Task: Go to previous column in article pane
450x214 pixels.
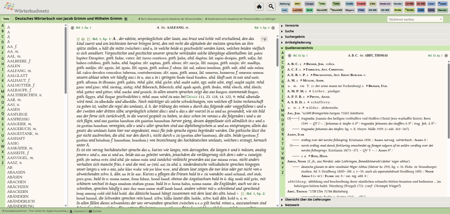Action: (x=73, y=28)
